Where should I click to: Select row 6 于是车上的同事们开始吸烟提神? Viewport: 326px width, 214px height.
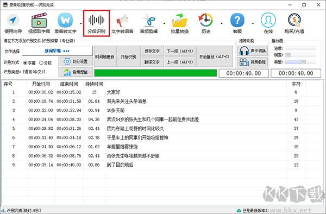tap(137, 137)
